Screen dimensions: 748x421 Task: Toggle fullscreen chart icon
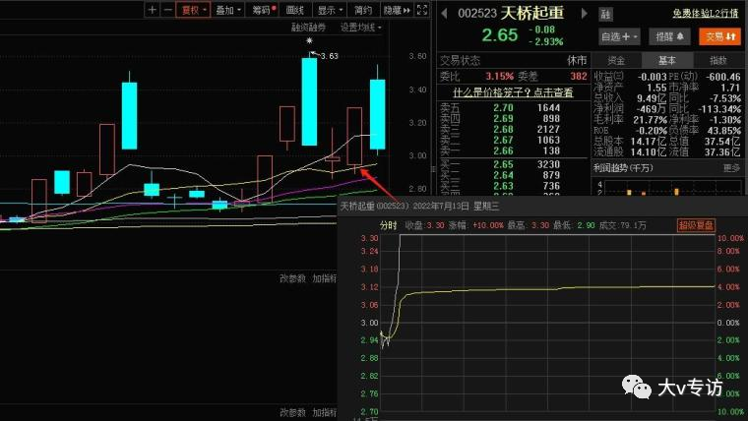click(x=422, y=10)
